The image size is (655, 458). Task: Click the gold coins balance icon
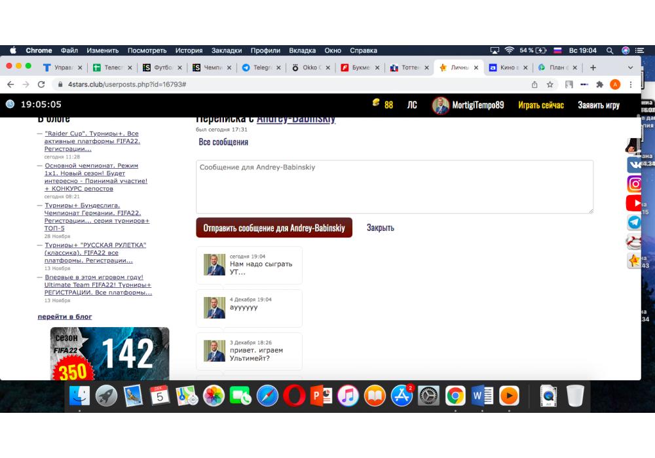click(376, 103)
